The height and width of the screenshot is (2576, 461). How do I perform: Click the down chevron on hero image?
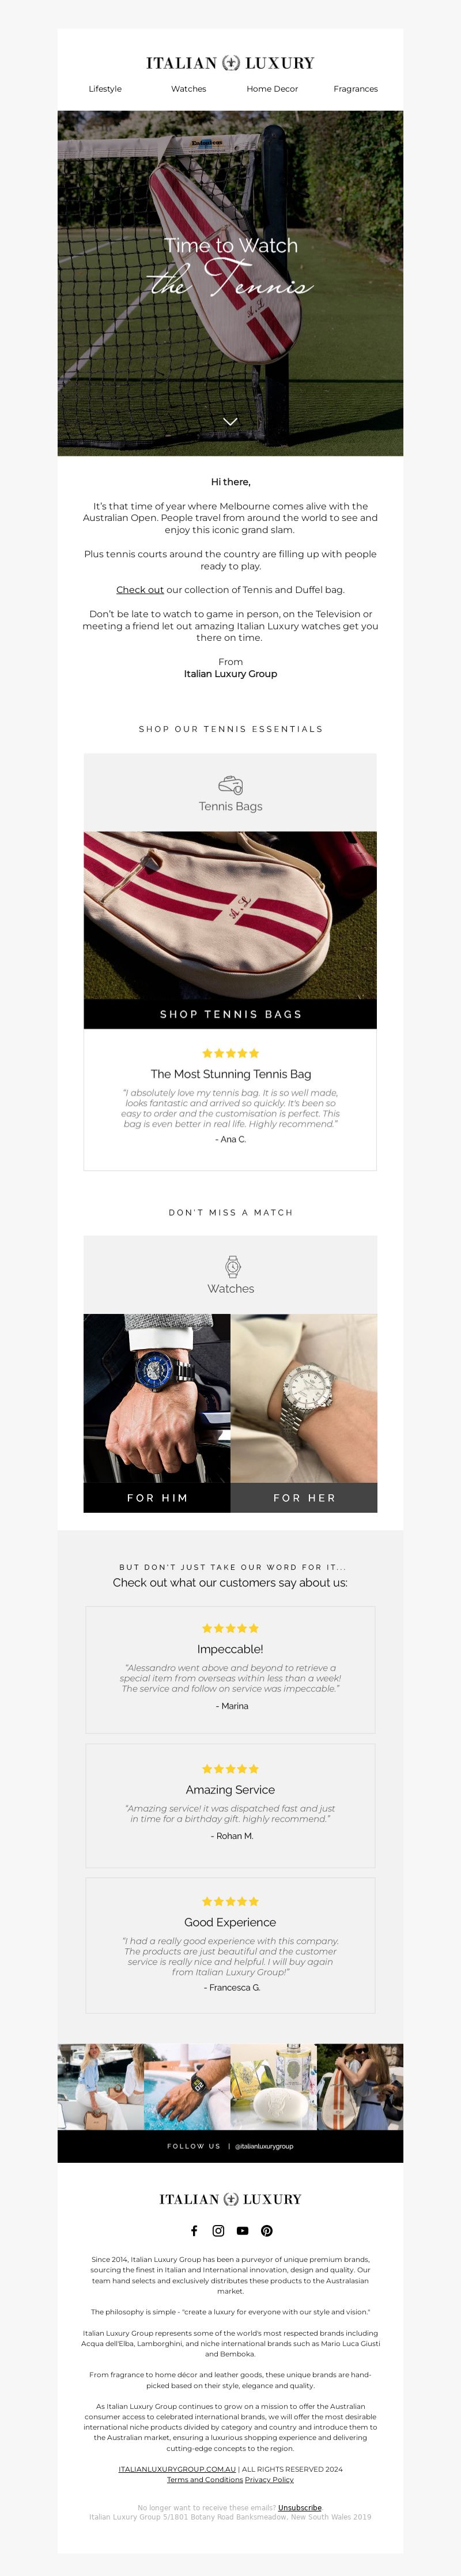click(x=230, y=421)
